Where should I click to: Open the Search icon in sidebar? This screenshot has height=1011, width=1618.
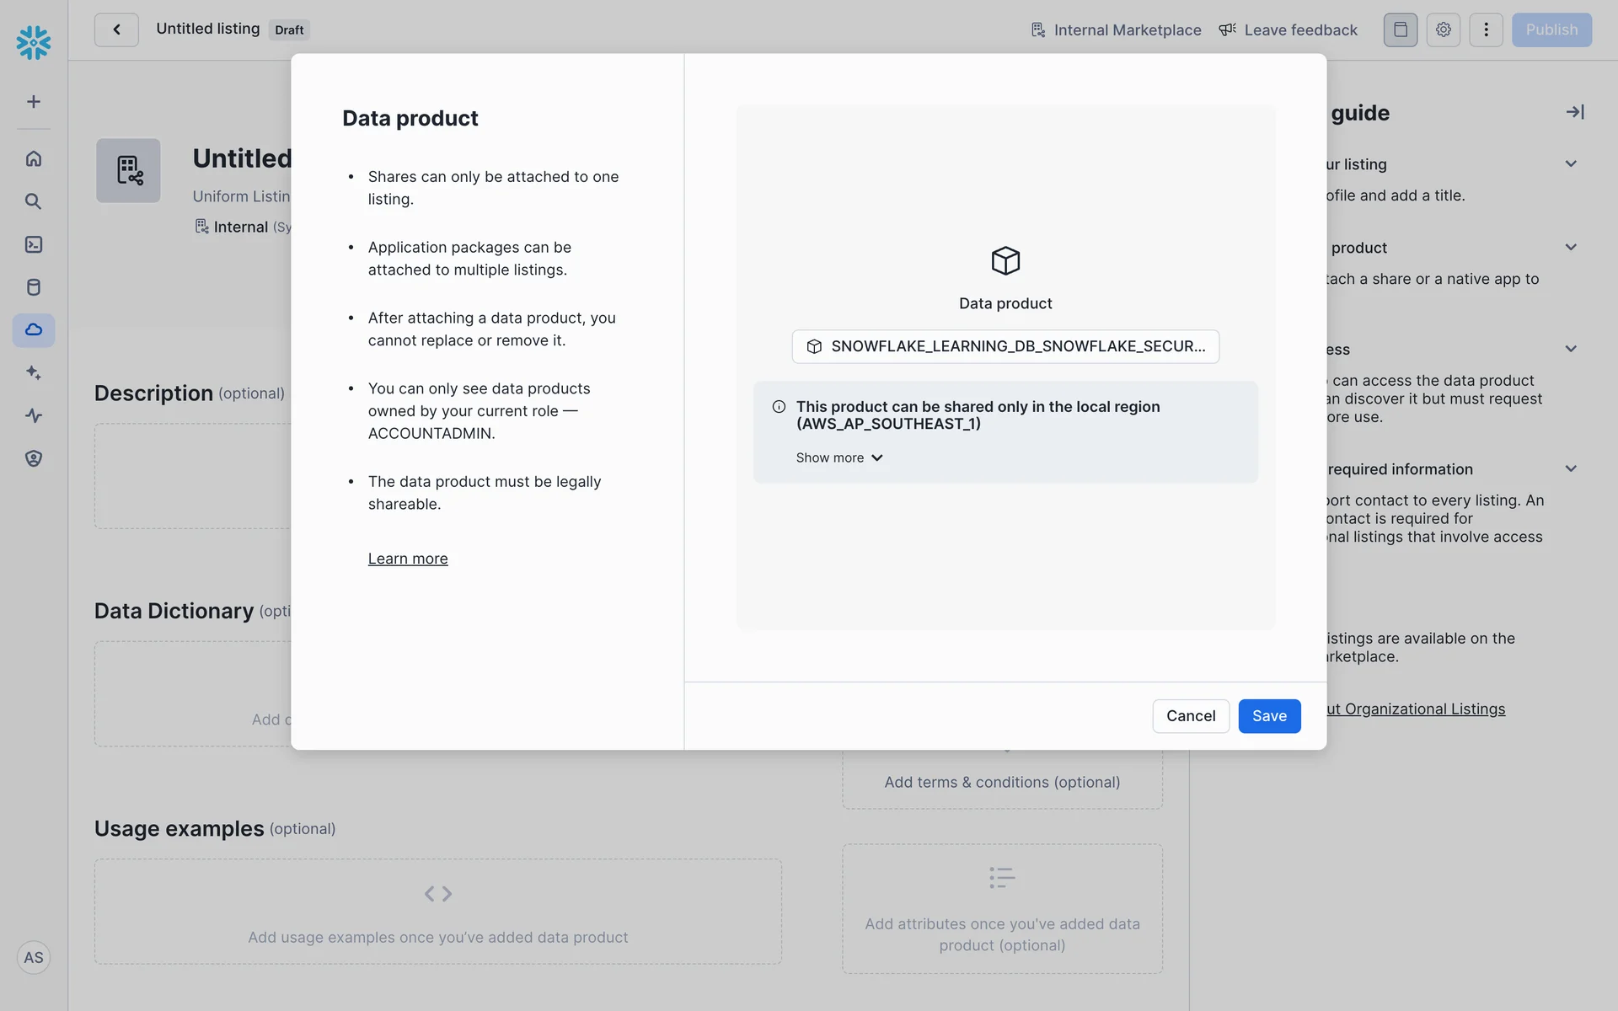coord(34,201)
